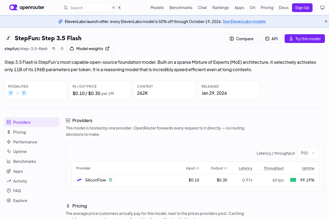
Task: Open Rankings in the top navigation
Action: coord(220,8)
